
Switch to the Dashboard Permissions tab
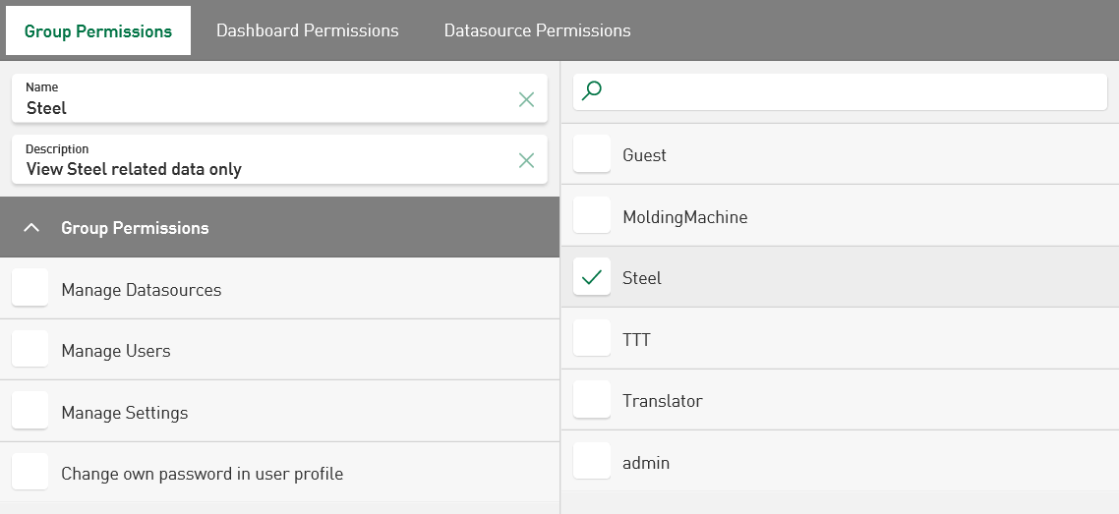click(308, 30)
